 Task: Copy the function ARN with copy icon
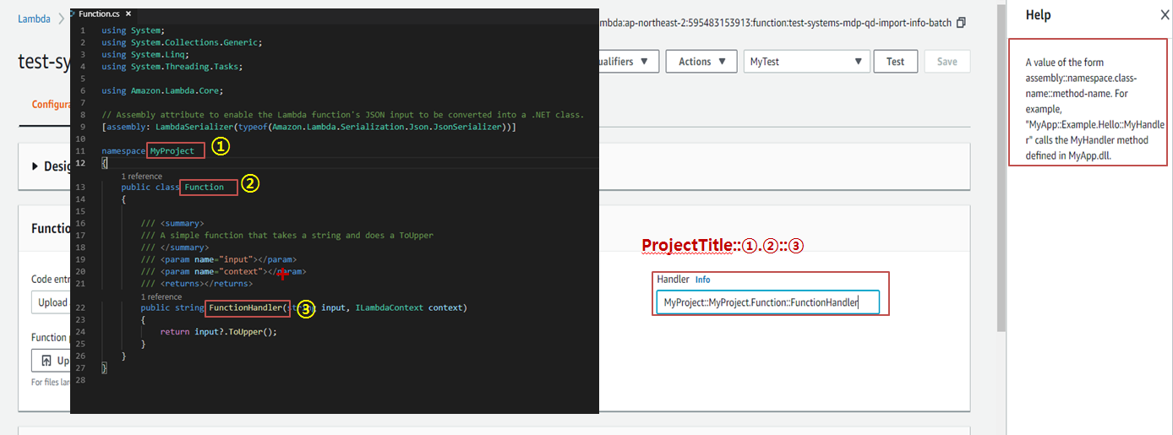tap(961, 23)
